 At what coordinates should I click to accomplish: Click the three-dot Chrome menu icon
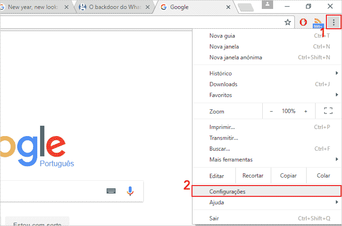point(334,22)
